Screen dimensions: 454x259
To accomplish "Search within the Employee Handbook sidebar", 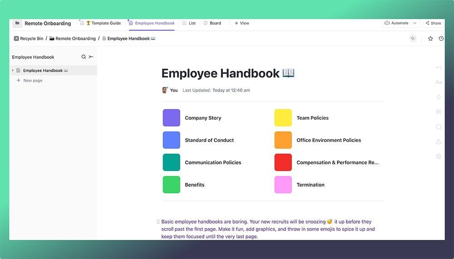I will 84,57.
